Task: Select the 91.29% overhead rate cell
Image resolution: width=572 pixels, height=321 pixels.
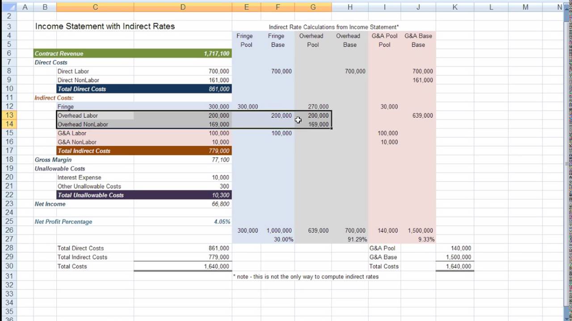Action: pos(350,239)
